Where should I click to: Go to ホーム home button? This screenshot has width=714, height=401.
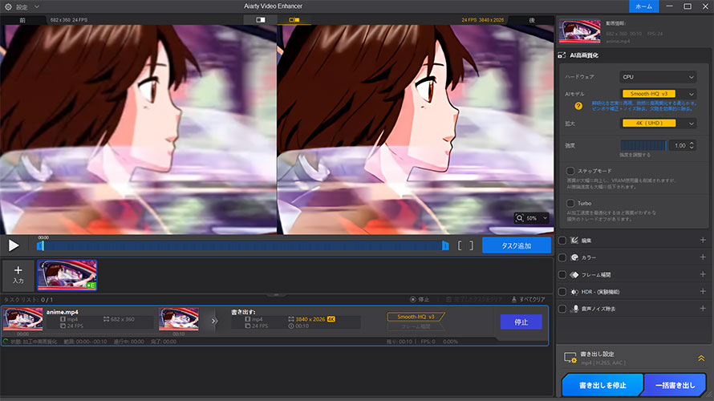tap(643, 6)
